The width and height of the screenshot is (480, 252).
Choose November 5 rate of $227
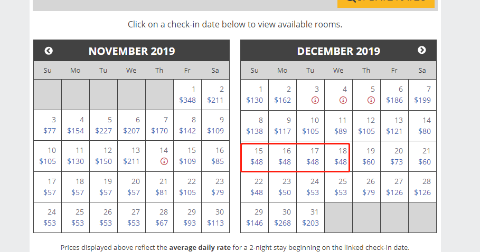click(x=103, y=125)
